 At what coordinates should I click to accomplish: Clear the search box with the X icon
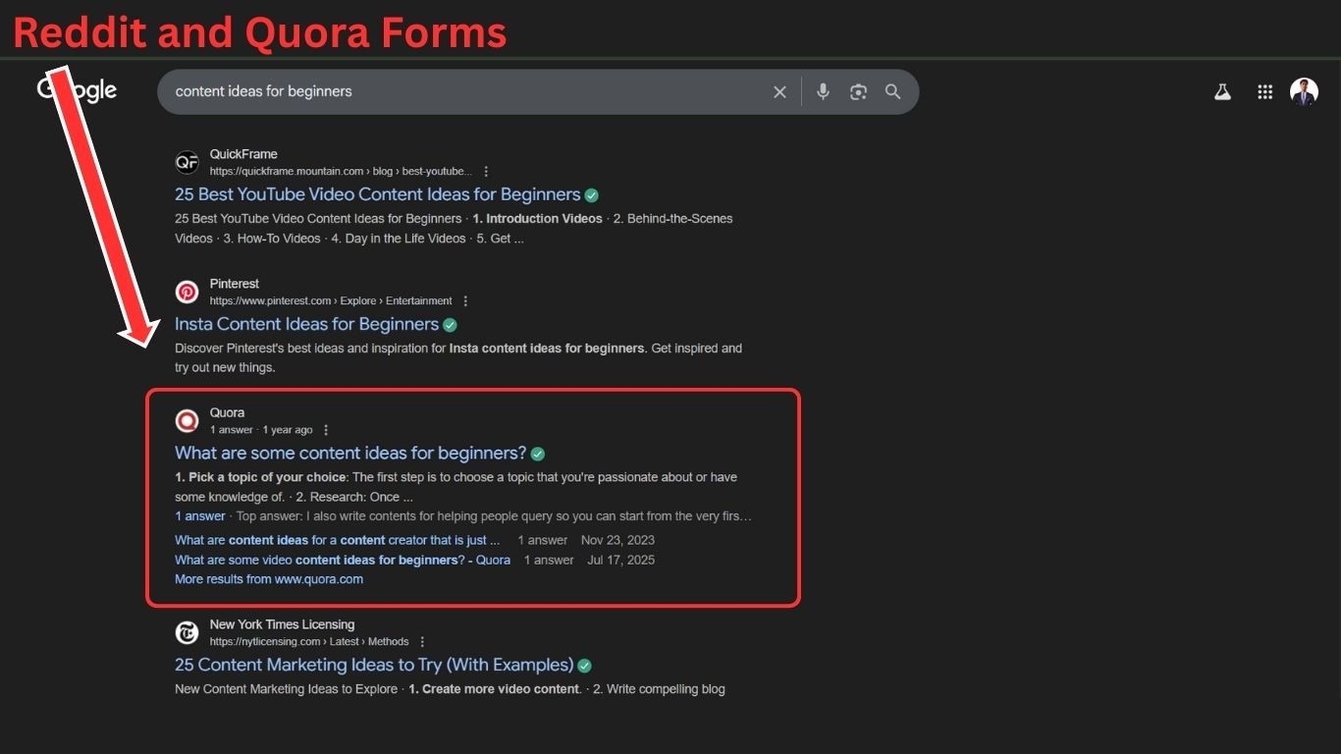pos(779,91)
